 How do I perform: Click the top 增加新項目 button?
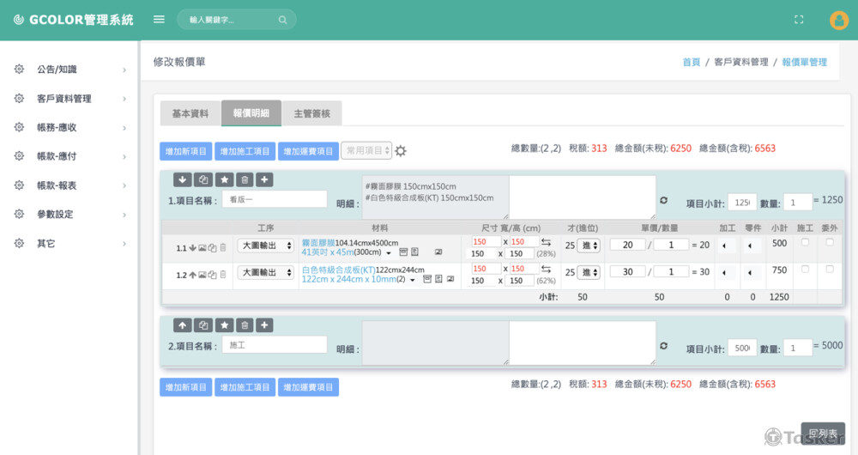(x=185, y=151)
